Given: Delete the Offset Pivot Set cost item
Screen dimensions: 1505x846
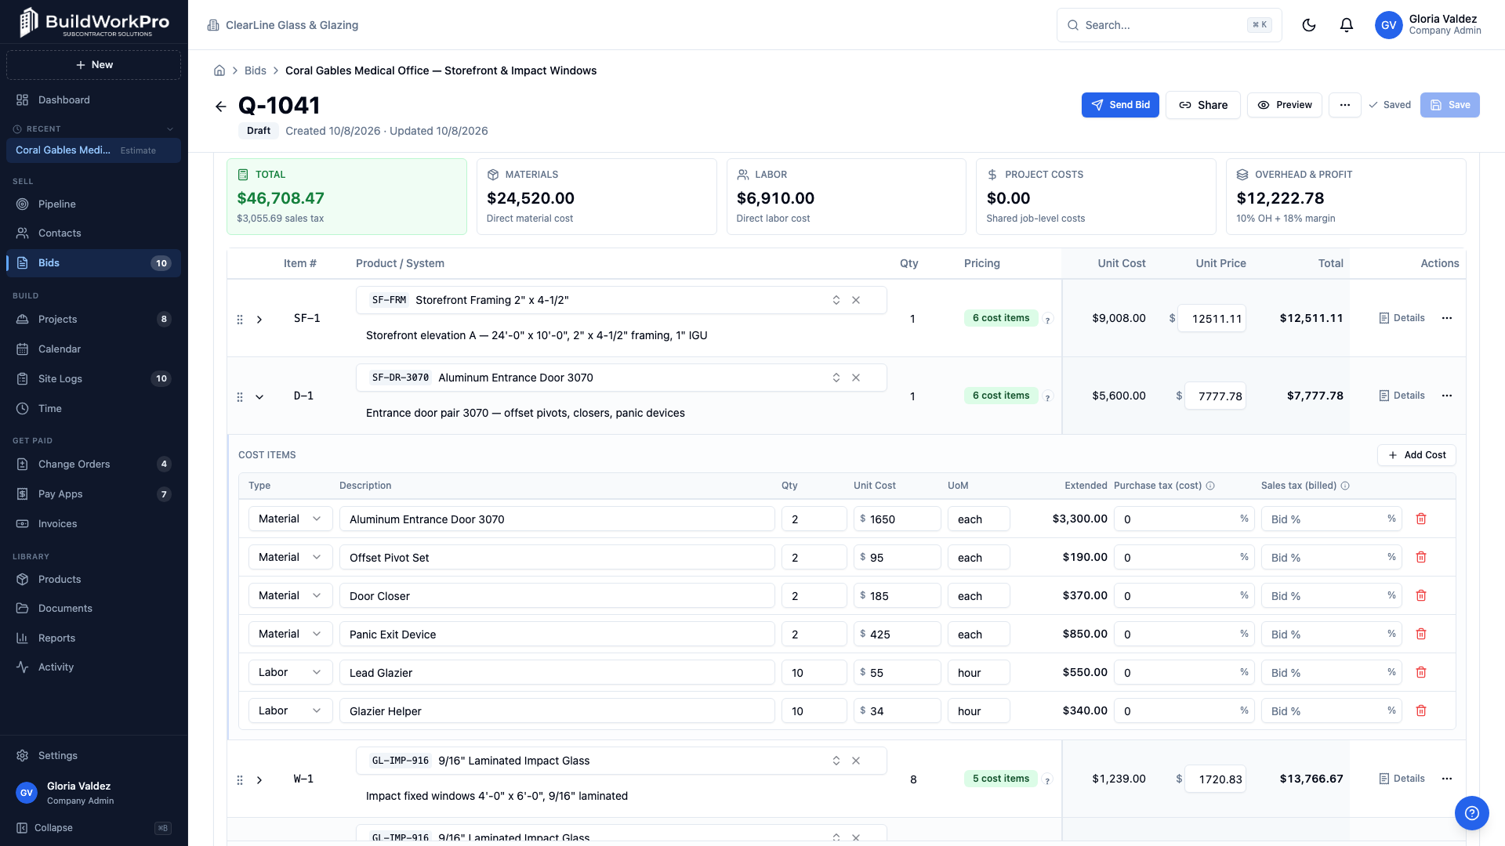Looking at the screenshot, I should (x=1421, y=557).
